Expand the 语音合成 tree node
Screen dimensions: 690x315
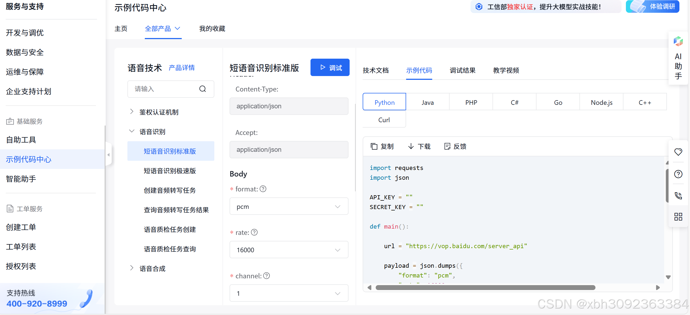coord(132,268)
